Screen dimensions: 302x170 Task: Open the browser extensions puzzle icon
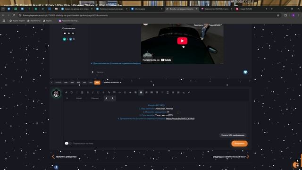pos(285,15)
